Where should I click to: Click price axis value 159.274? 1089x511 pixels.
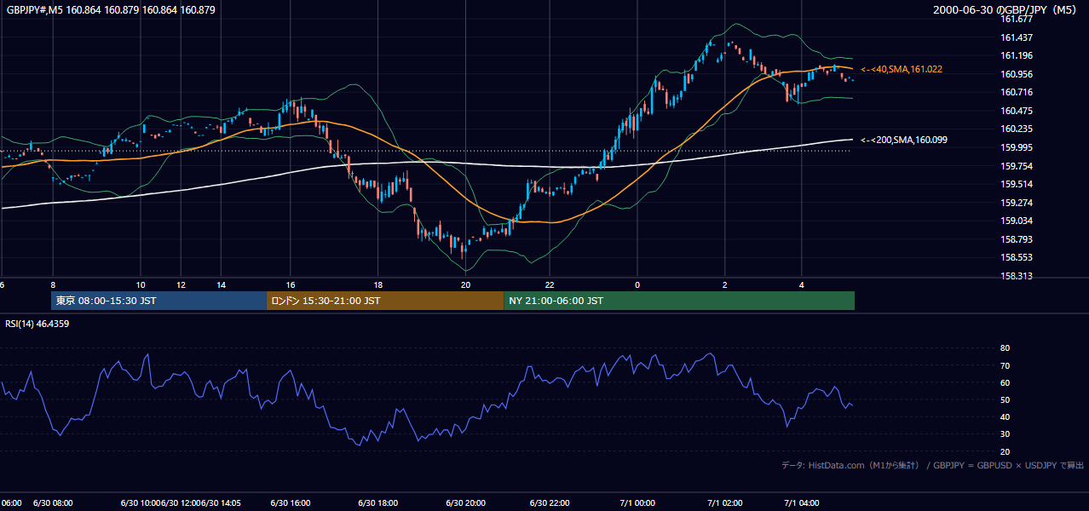1017,203
